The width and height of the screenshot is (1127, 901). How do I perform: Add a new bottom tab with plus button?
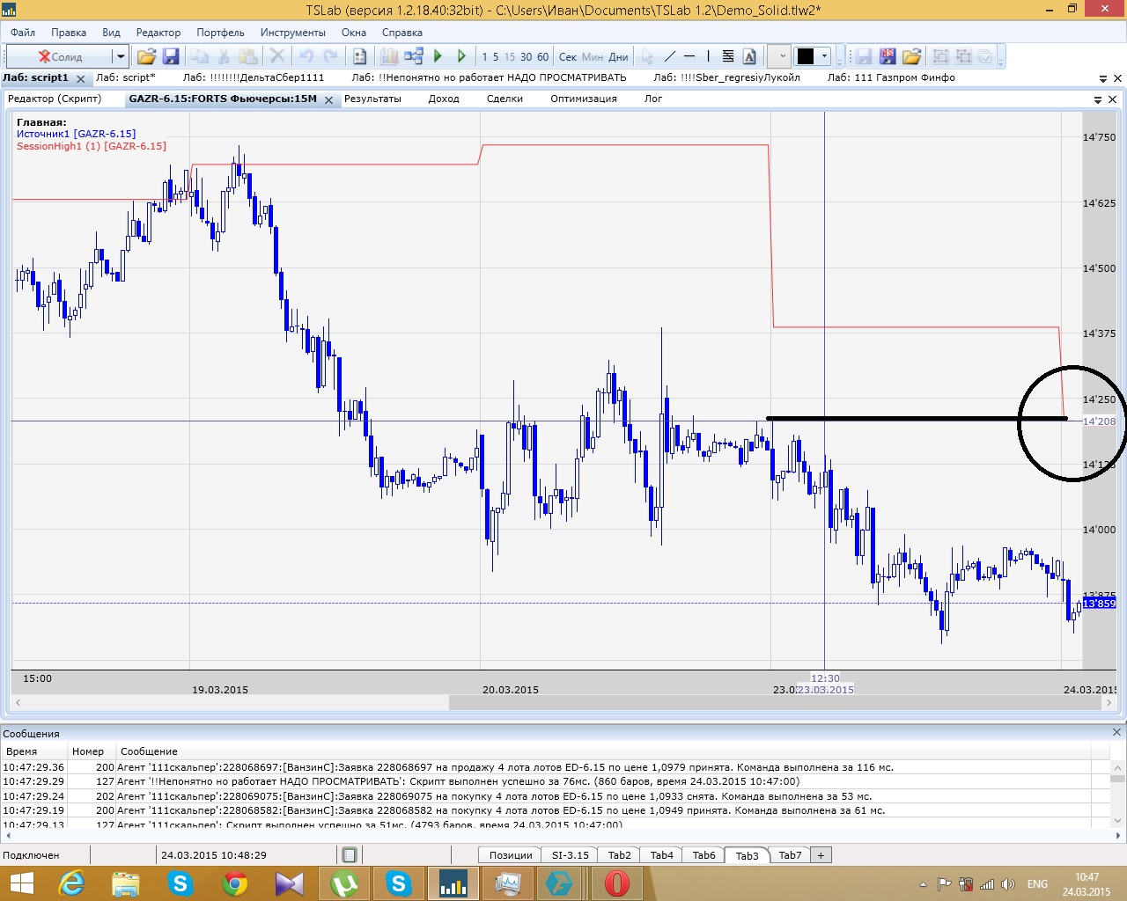coord(821,855)
